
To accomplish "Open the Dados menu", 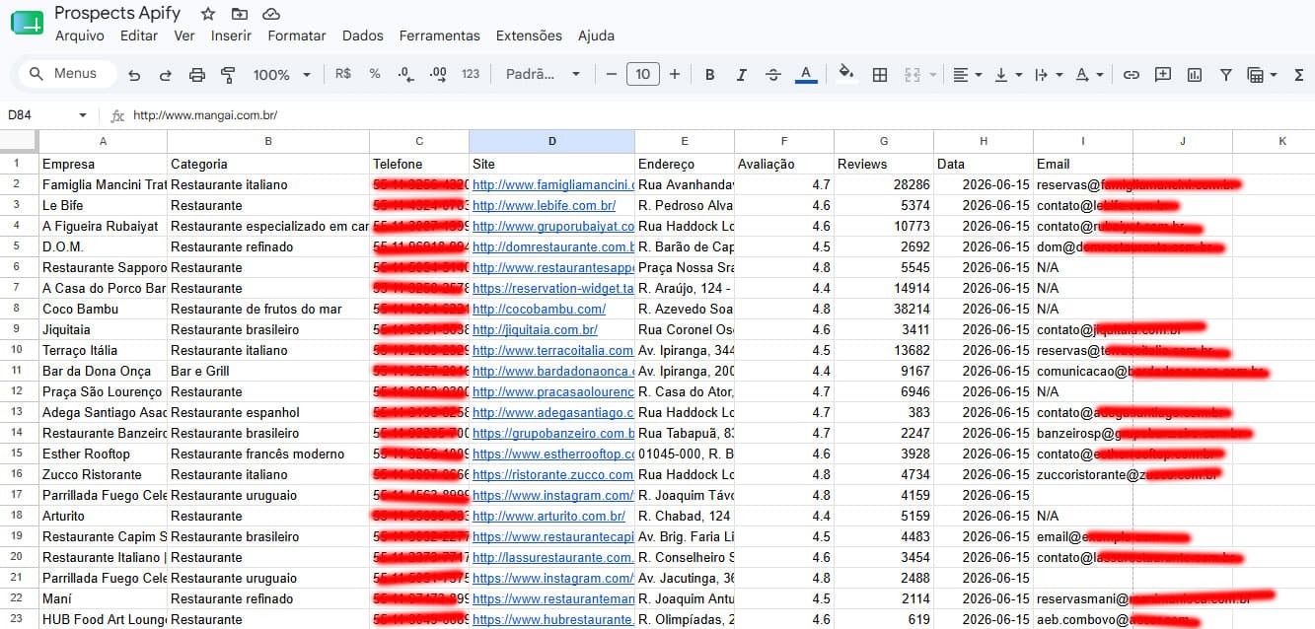I will point(363,35).
